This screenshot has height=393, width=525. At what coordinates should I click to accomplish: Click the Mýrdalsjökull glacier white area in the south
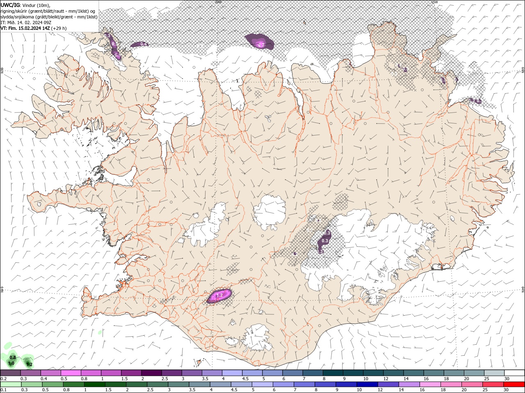(257, 338)
